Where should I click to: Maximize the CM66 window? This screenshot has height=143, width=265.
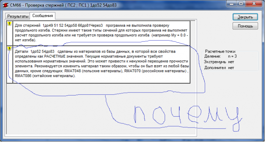click(241, 4)
